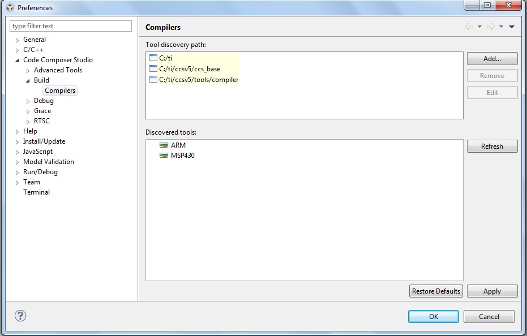Expand the Advanced Tools node
The image size is (527, 336).
[x=28, y=71]
